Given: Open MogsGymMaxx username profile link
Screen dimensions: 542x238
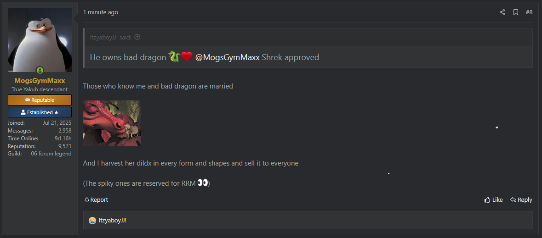Looking at the screenshot, I should click(40, 81).
